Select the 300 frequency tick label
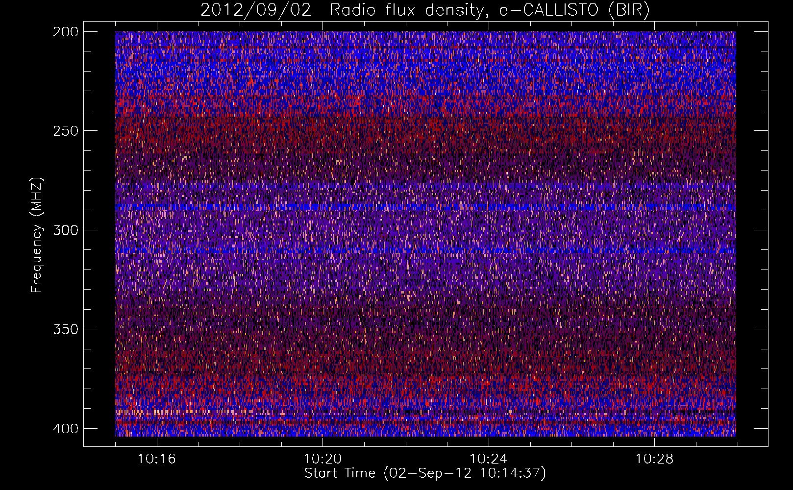 pos(65,230)
